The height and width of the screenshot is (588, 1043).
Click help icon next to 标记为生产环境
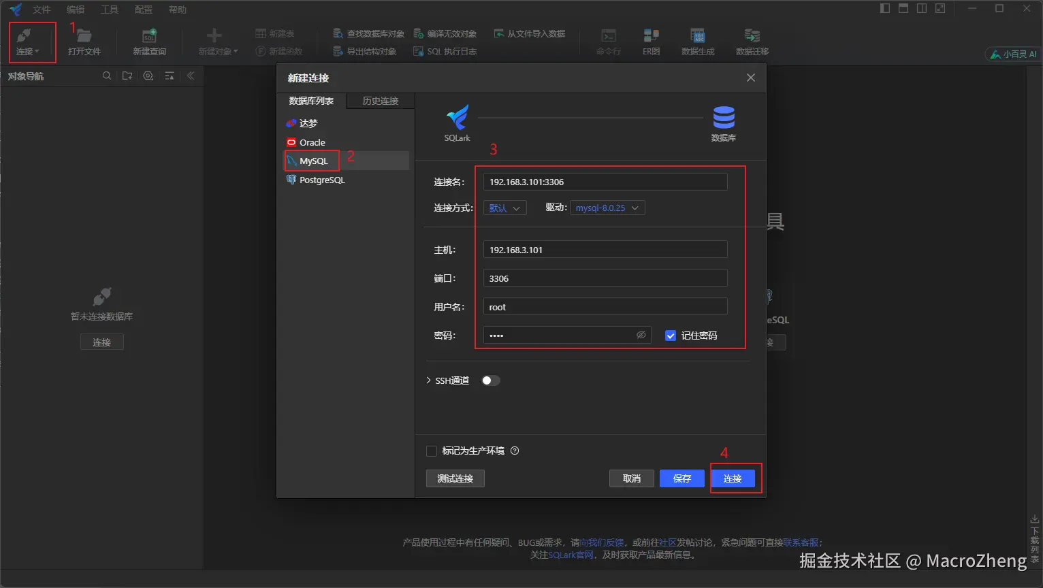pos(515,451)
